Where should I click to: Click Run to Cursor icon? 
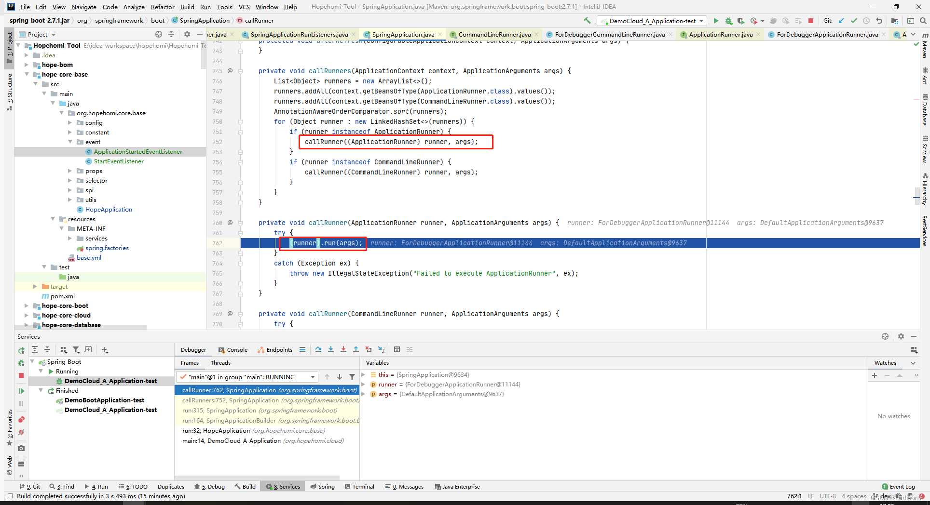coord(381,349)
